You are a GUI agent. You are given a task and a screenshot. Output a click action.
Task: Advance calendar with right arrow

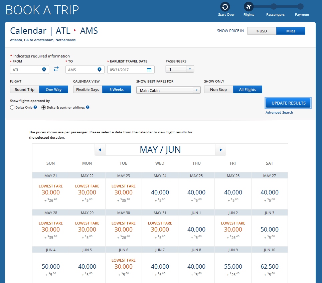220,150
